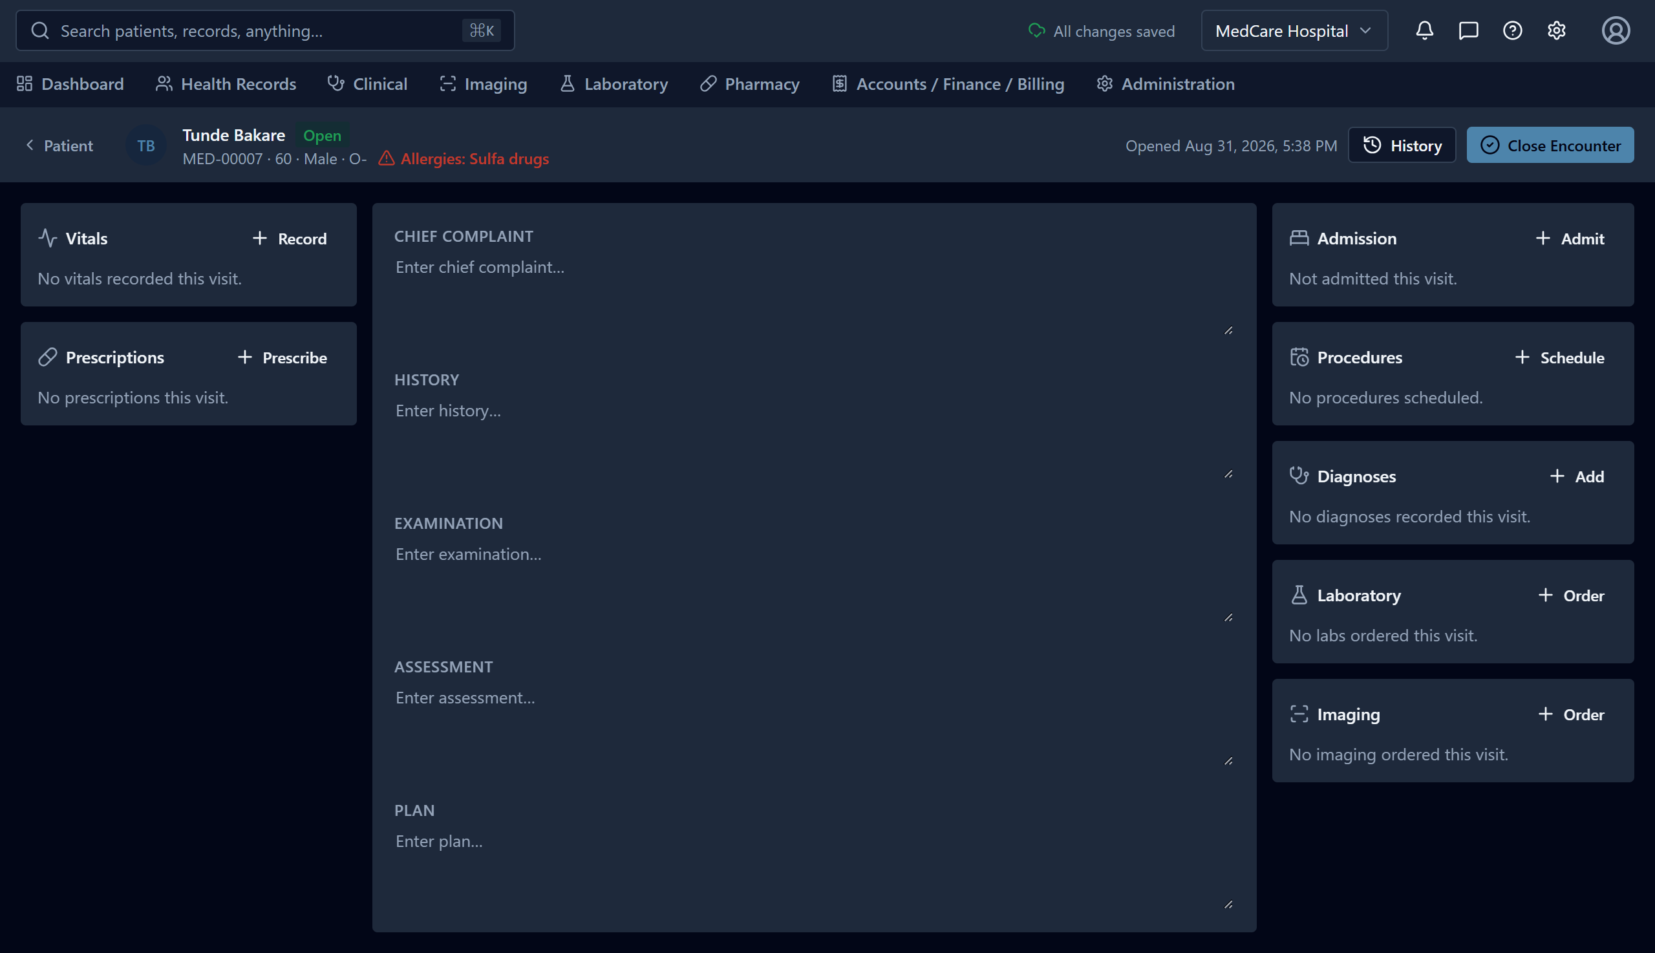Open Imaging in the top navigation
1655x953 pixels.
483,84
